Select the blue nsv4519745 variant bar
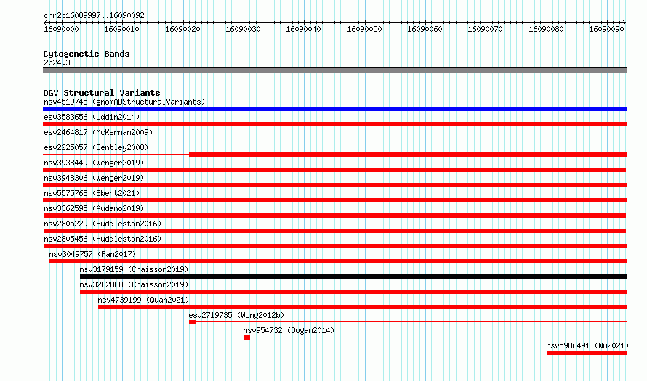Viewport: 647px width, 381px height. pyautogui.click(x=334, y=109)
